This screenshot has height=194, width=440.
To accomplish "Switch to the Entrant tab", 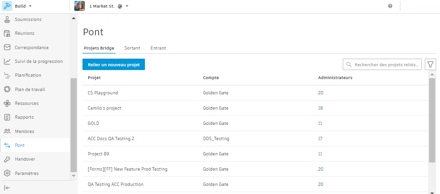I will [158, 48].
